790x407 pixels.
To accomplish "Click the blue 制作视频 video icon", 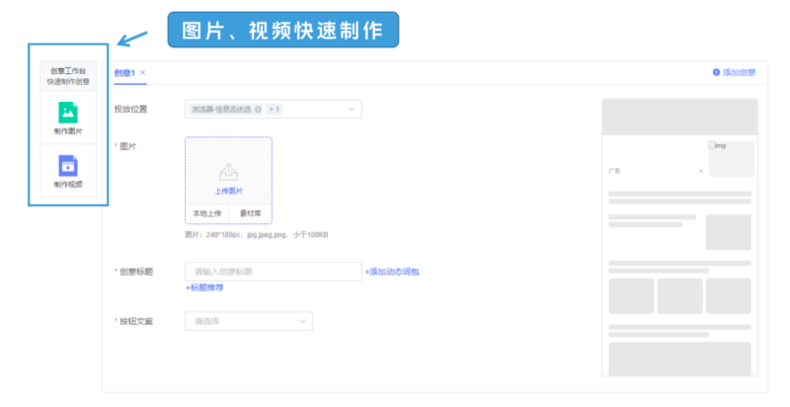I will click(x=68, y=165).
